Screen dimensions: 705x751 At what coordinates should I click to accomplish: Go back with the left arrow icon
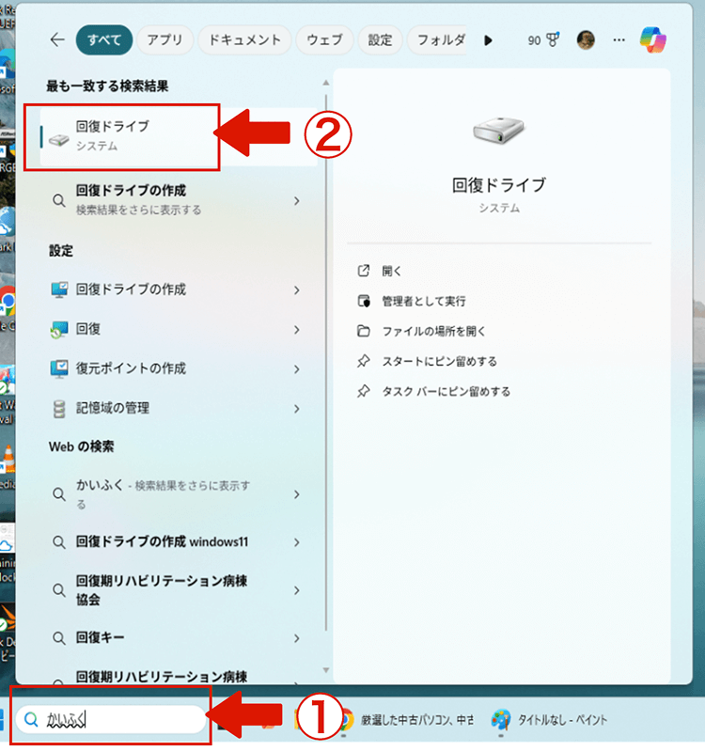click(x=57, y=39)
